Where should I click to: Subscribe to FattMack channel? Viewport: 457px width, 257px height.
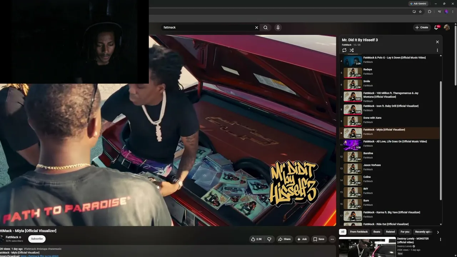tap(37, 239)
